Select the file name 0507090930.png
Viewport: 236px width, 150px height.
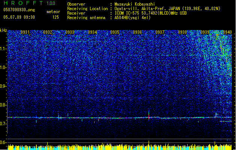[19, 10]
